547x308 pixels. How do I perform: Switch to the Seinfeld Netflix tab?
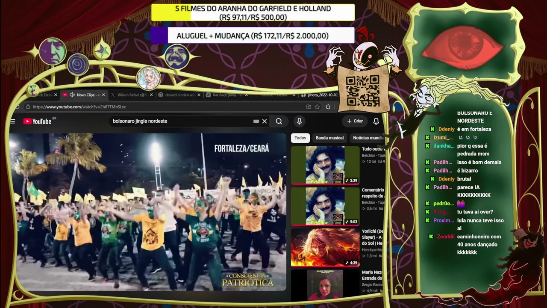[274, 95]
